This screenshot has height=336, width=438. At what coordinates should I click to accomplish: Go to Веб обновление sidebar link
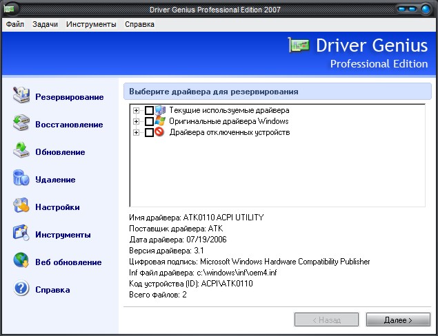click(x=68, y=262)
